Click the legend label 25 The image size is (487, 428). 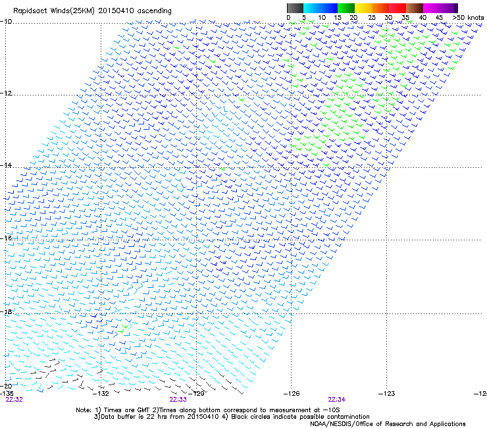[x=372, y=18]
